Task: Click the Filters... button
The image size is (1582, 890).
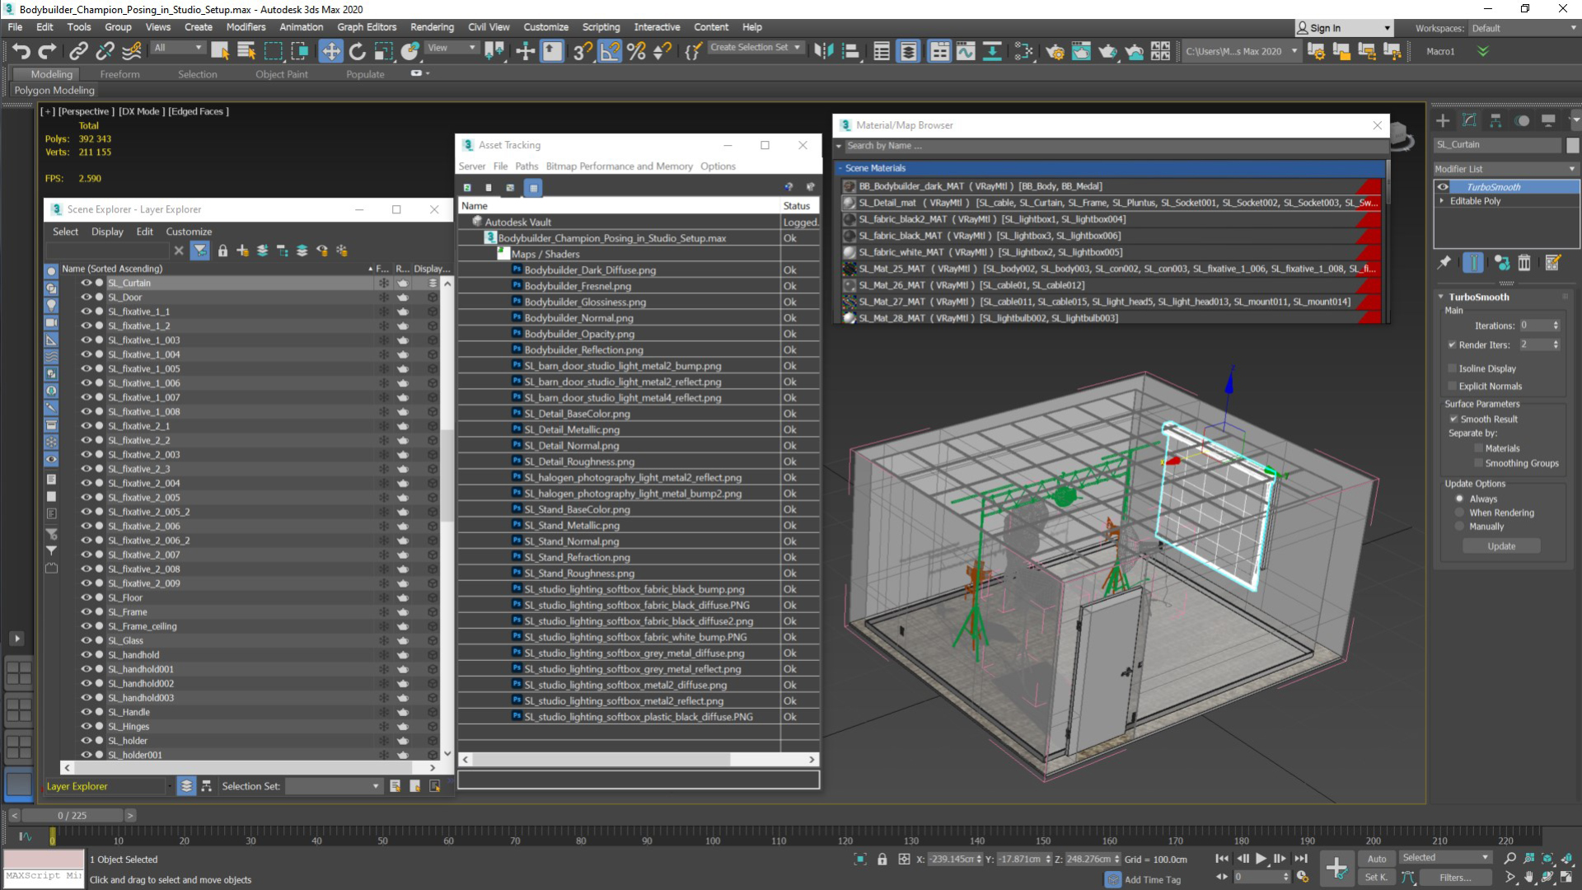Action: pyautogui.click(x=1455, y=878)
